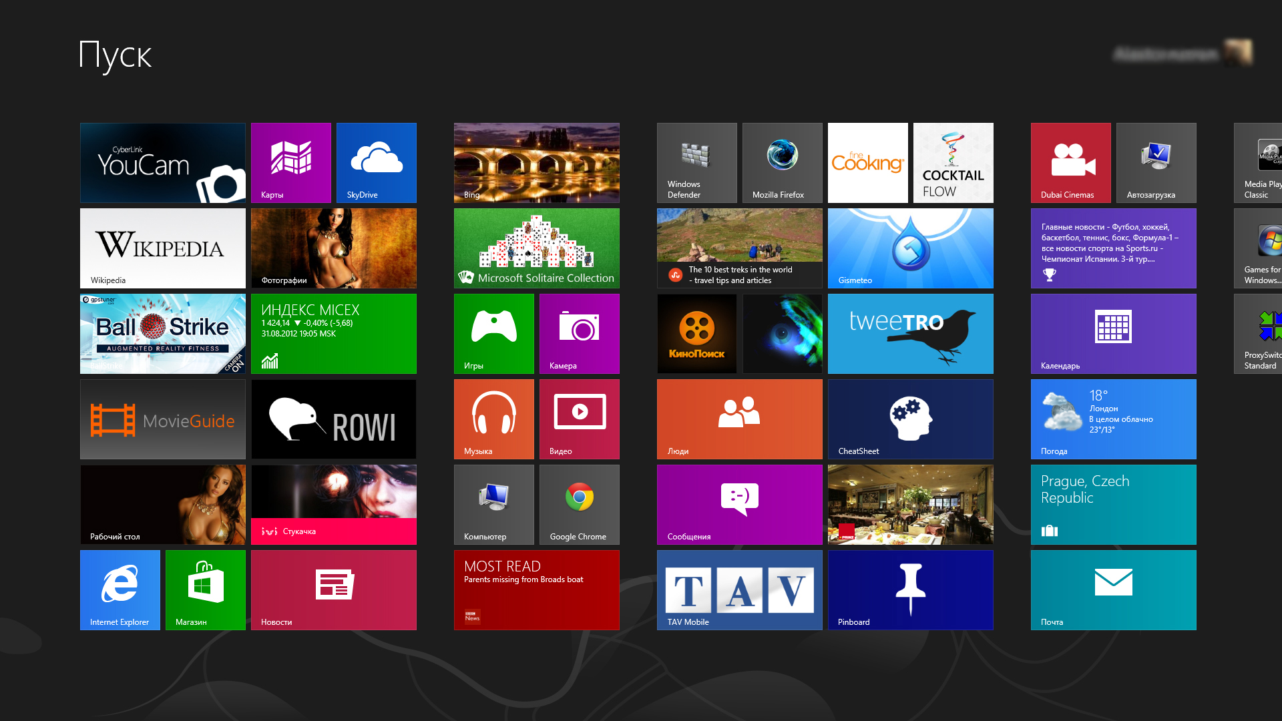Open the Wikipedia tile
The width and height of the screenshot is (1282, 721).
pos(162,248)
